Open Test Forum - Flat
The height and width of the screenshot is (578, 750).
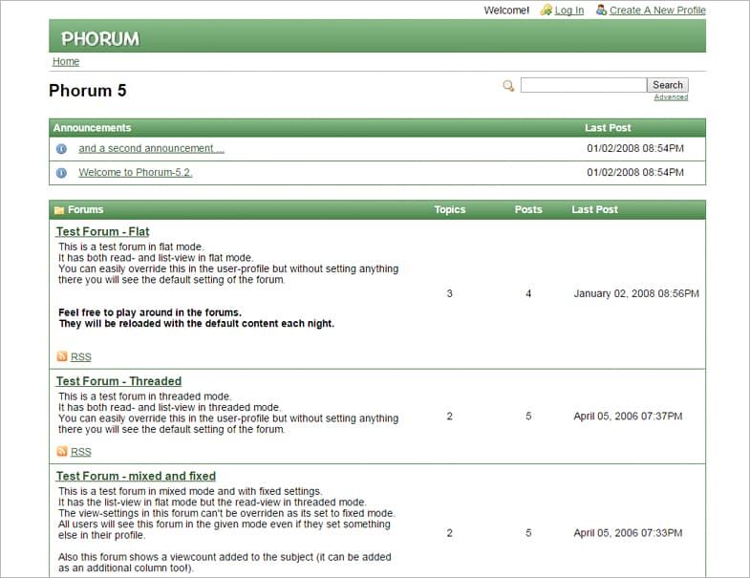tap(103, 231)
